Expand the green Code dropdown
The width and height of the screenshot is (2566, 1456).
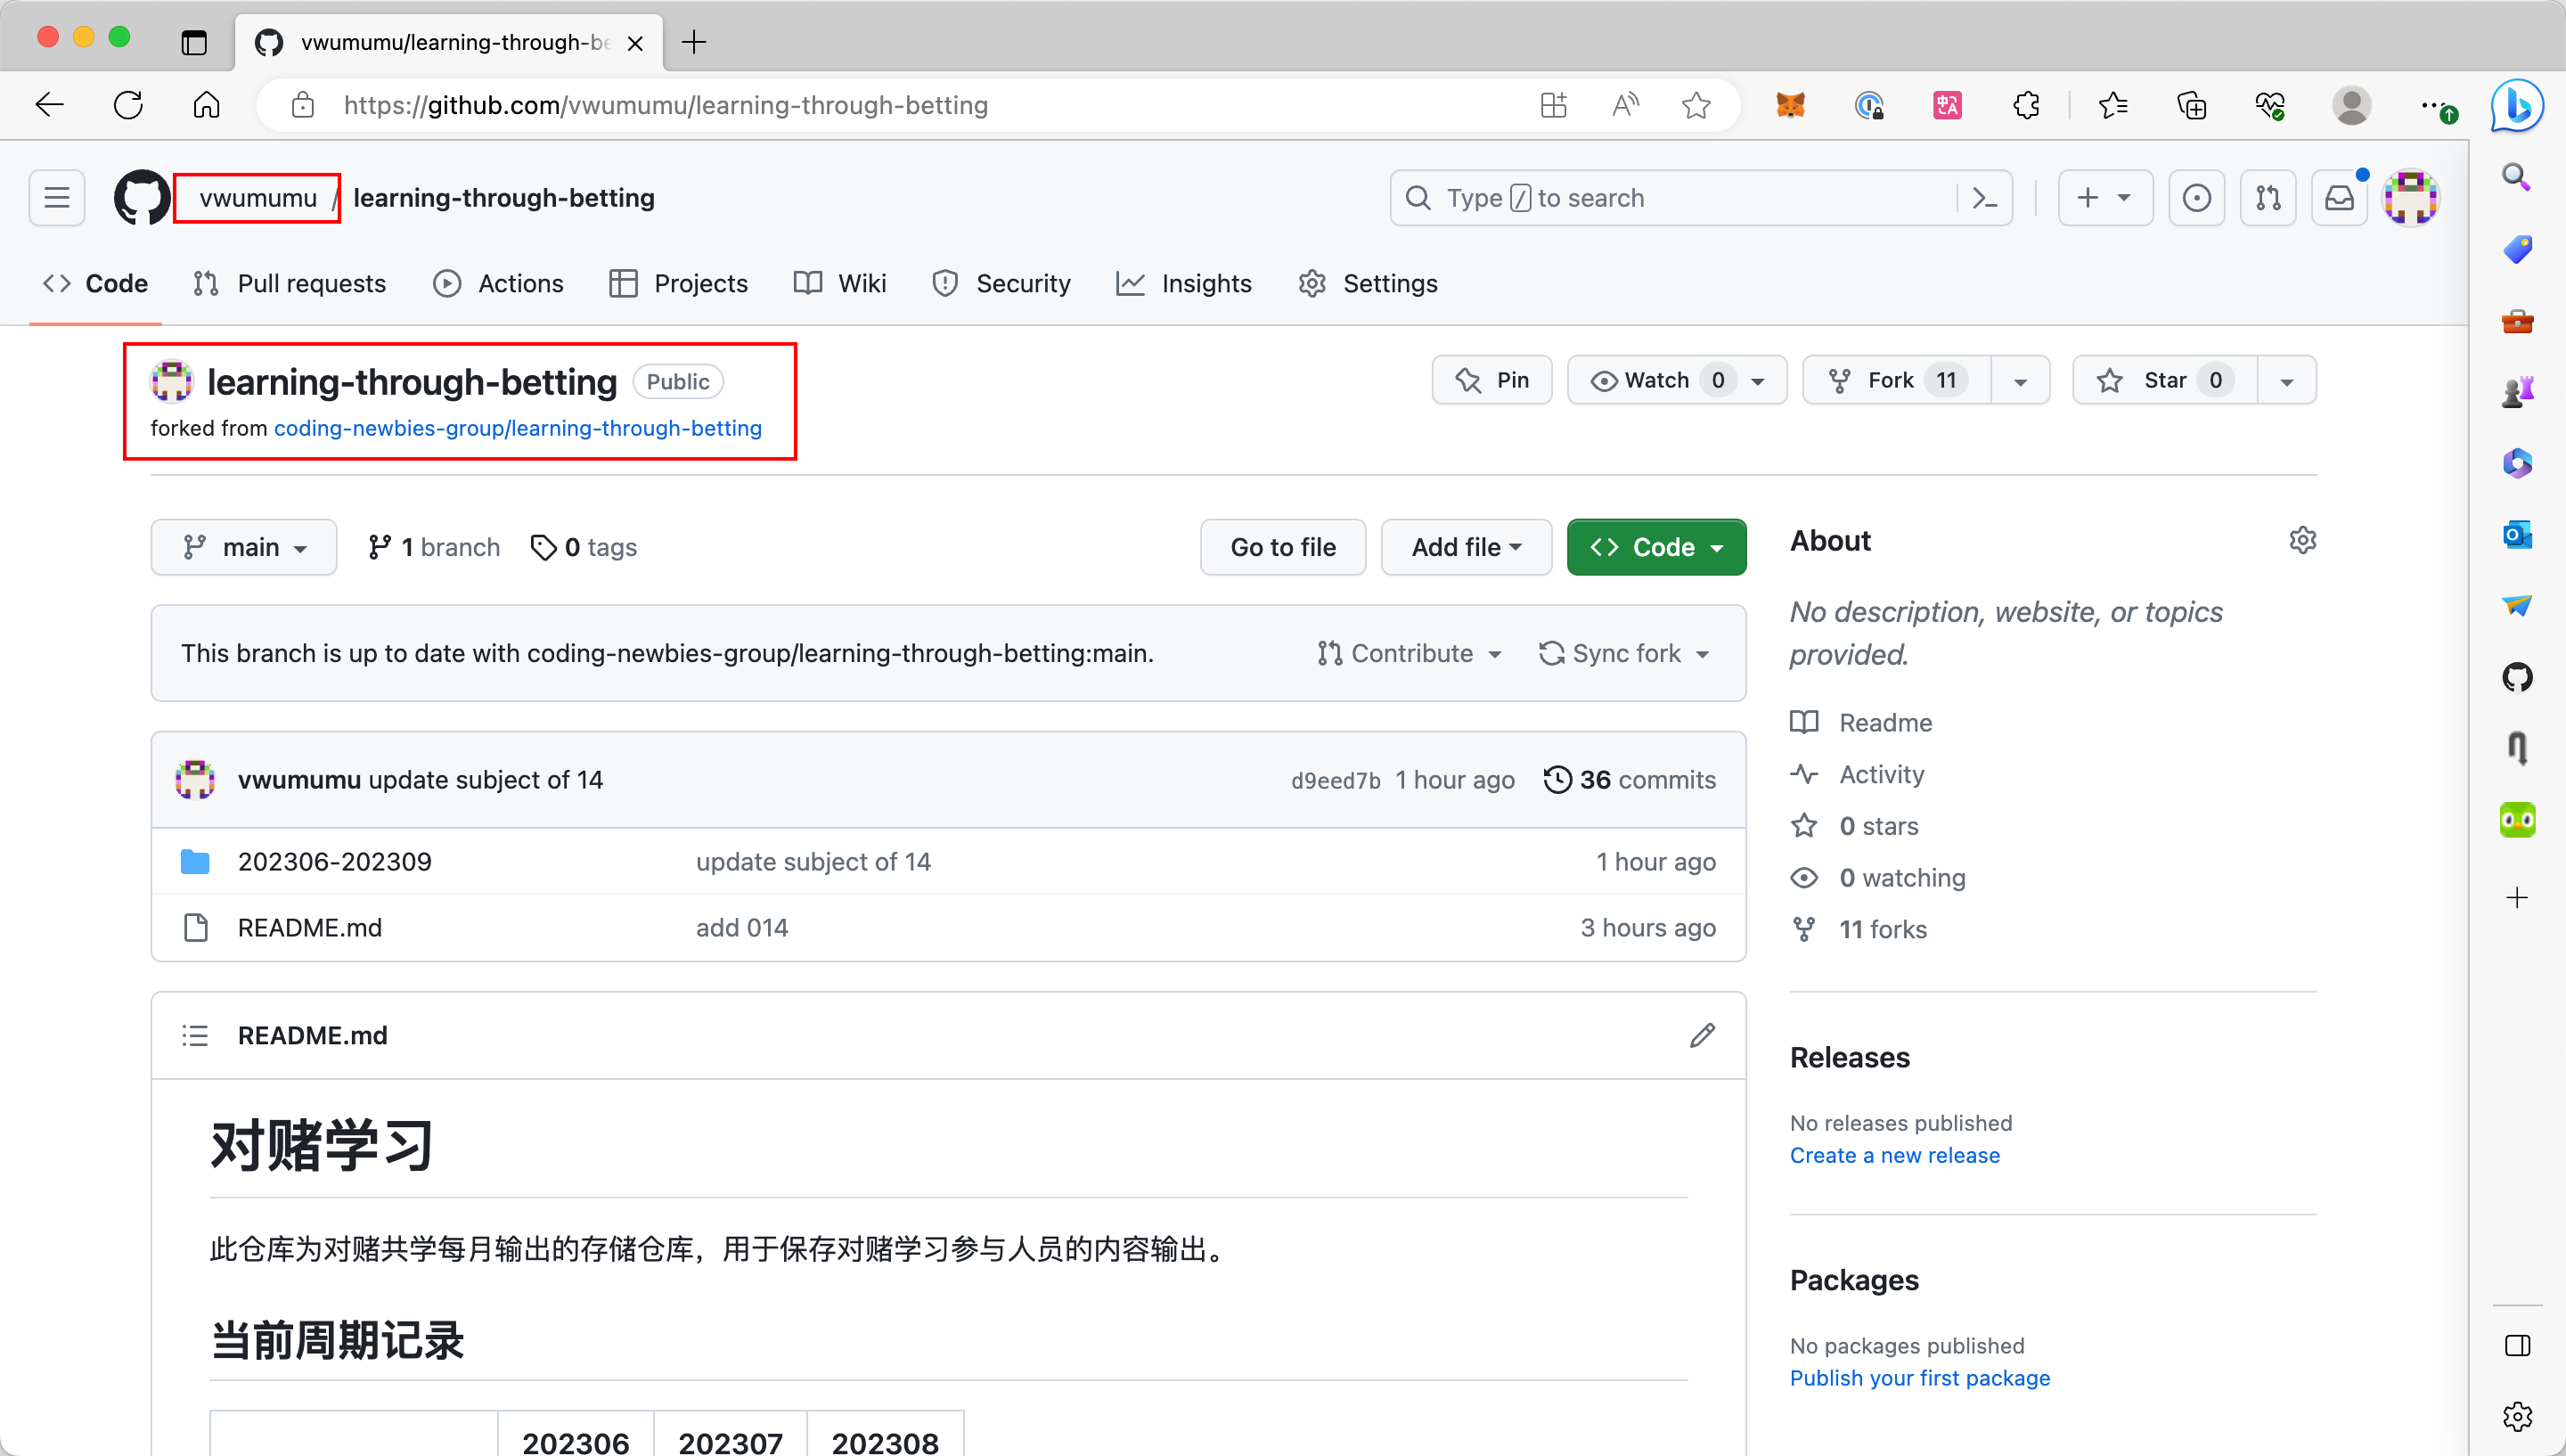coord(1656,547)
